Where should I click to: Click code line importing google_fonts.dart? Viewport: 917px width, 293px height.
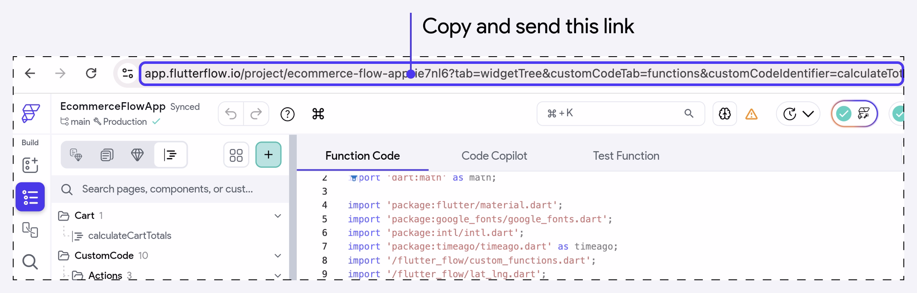tap(480, 219)
